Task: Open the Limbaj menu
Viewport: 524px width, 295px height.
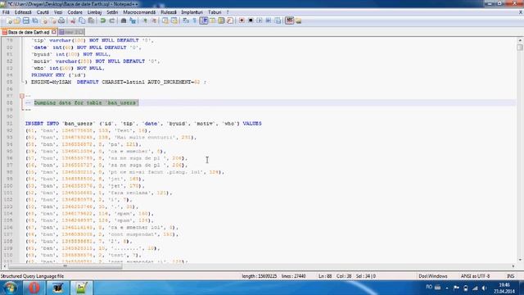Action: [x=94, y=12]
